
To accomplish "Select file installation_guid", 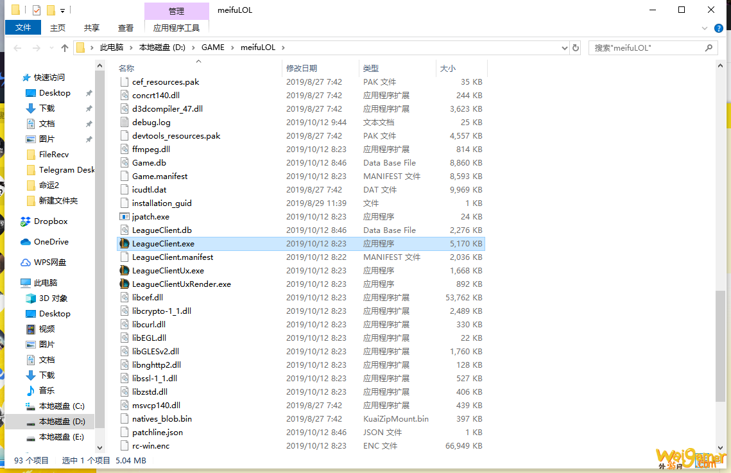I will [x=162, y=203].
